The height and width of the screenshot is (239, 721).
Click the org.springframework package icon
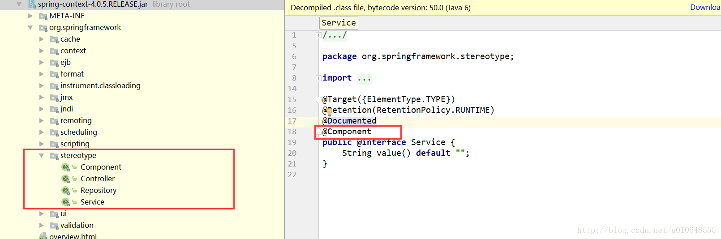click(43, 28)
